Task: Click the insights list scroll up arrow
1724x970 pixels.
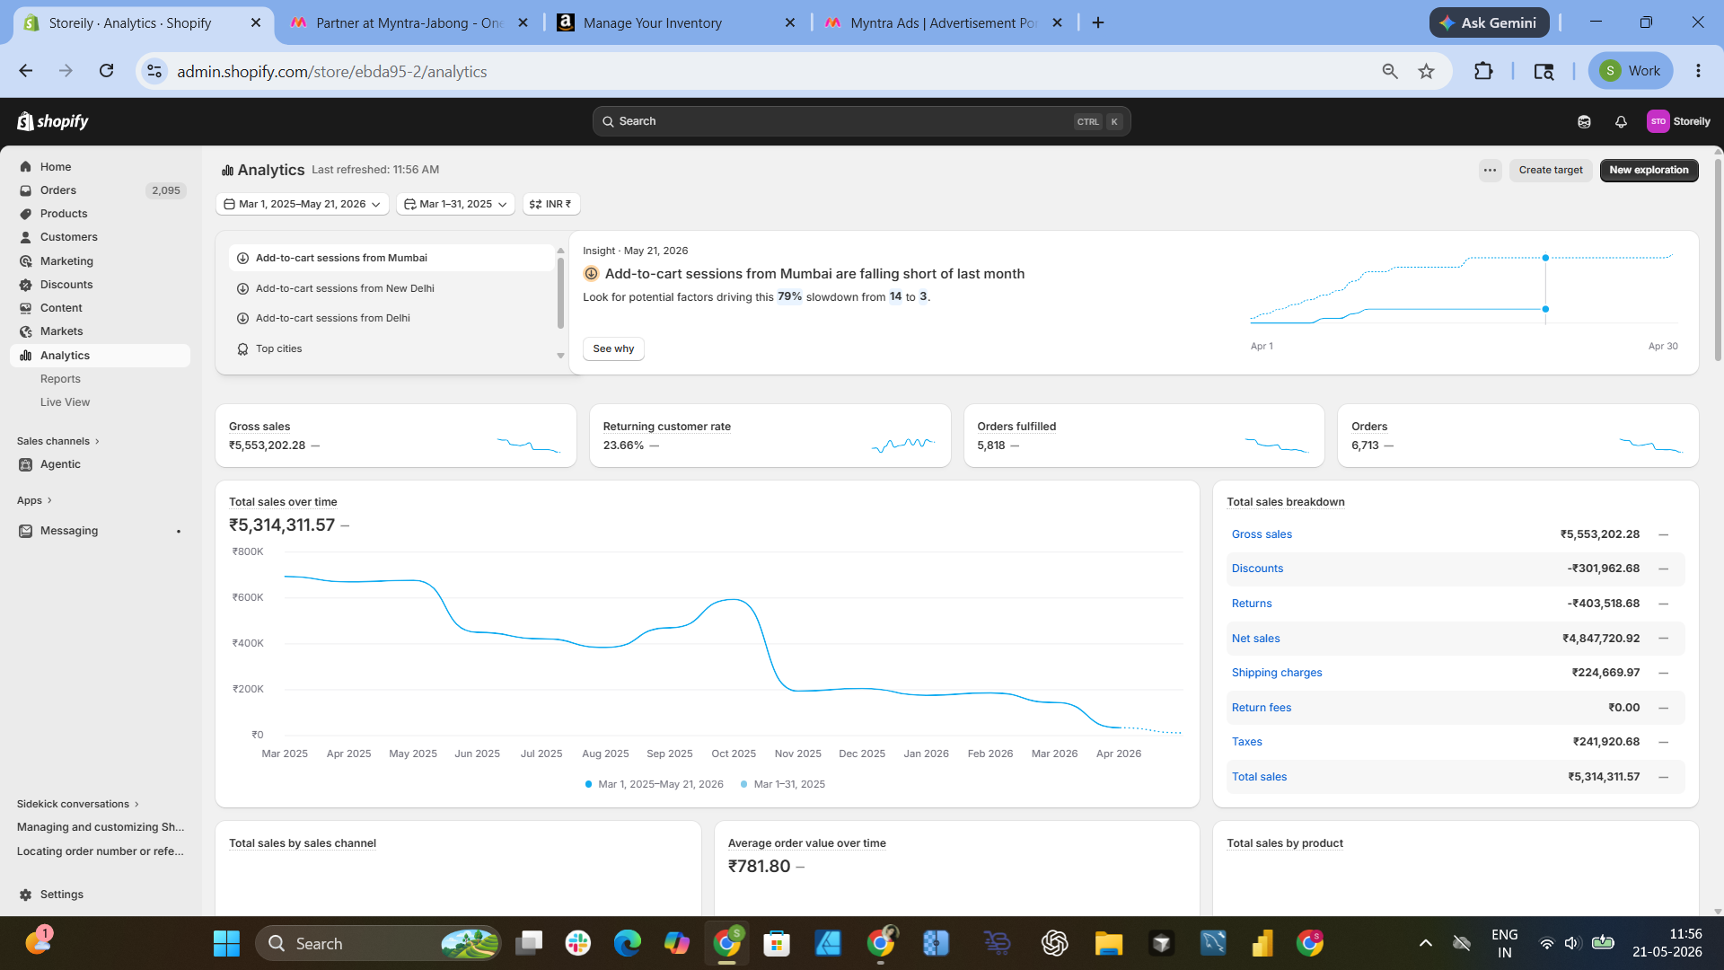Action: [560, 251]
